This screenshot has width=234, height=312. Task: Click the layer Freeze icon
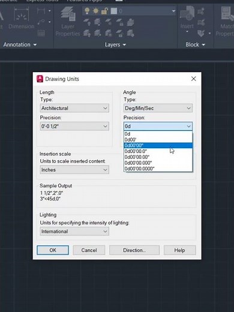(109, 22)
